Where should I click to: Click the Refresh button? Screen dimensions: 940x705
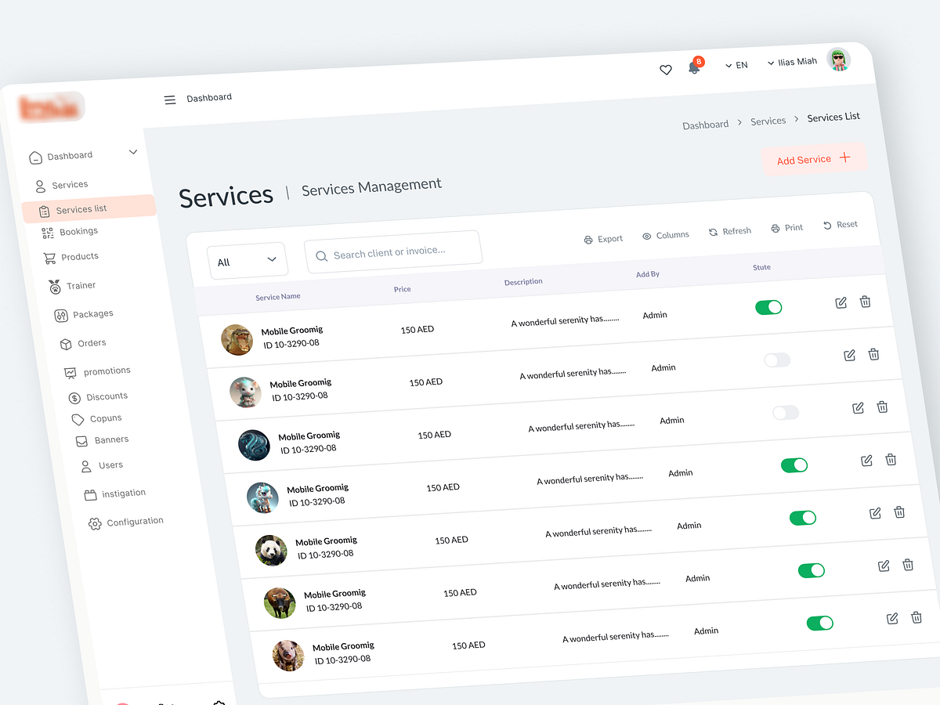pyautogui.click(x=730, y=231)
